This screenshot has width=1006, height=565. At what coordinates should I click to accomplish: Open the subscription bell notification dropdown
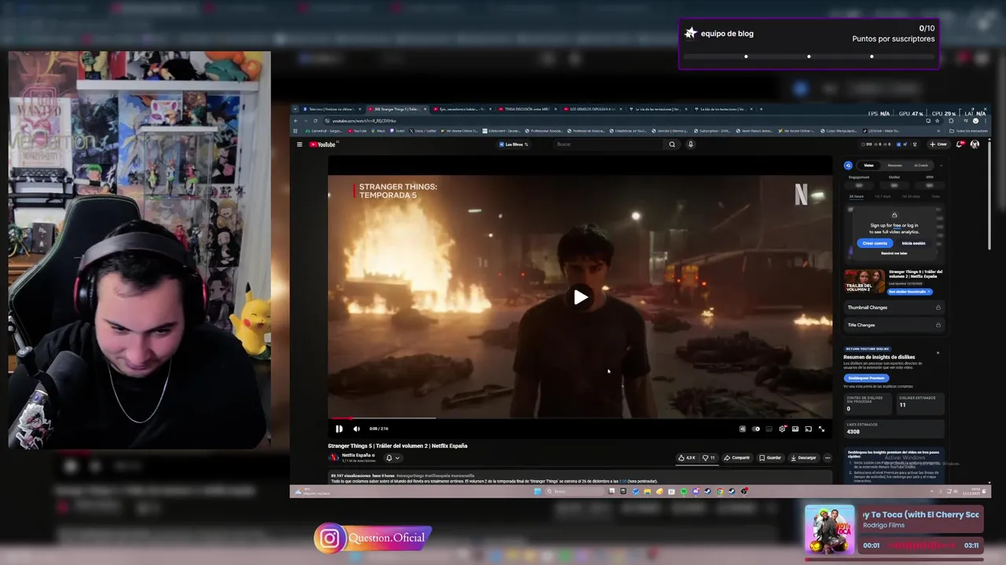[x=392, y=457]
